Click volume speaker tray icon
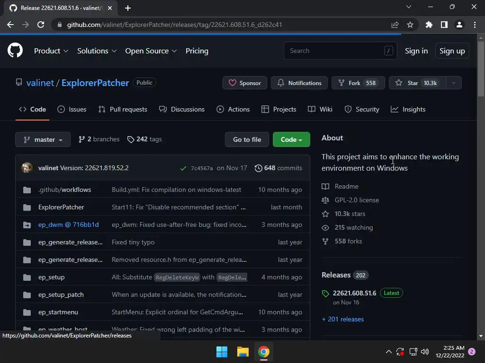The image size is (485, 363). (425, 352)
